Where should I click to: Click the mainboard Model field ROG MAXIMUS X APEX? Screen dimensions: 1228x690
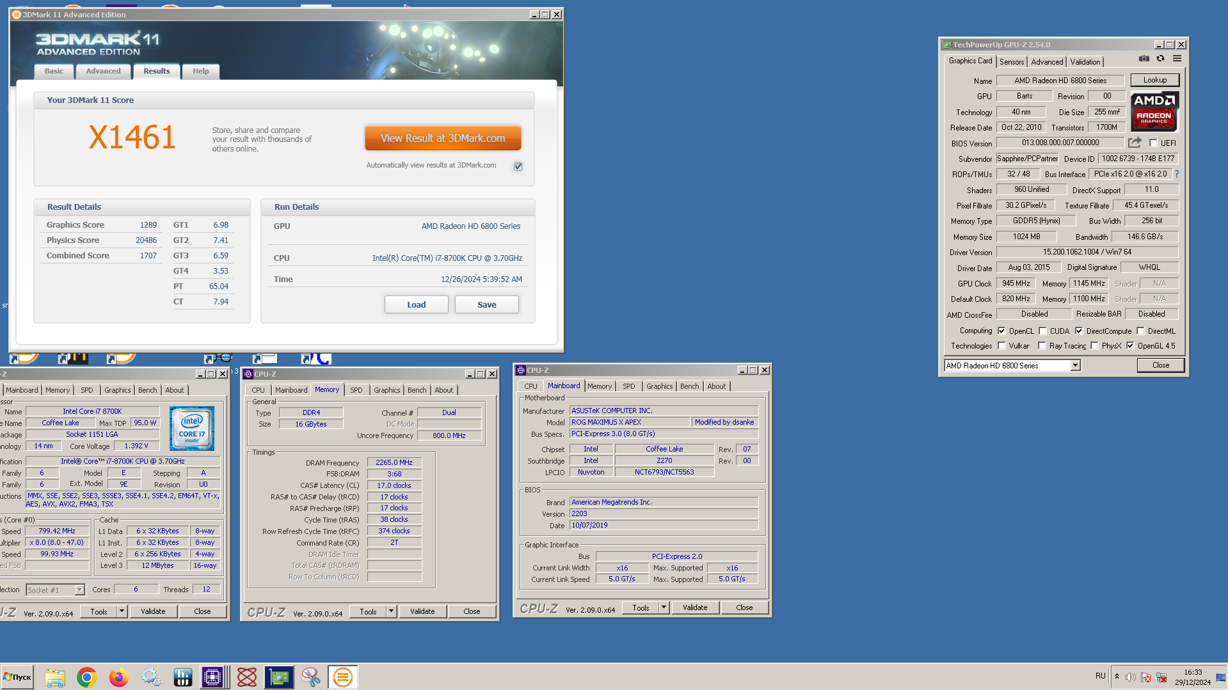coord(629,422)
